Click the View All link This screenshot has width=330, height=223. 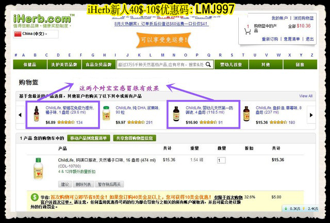coord(306,96)
